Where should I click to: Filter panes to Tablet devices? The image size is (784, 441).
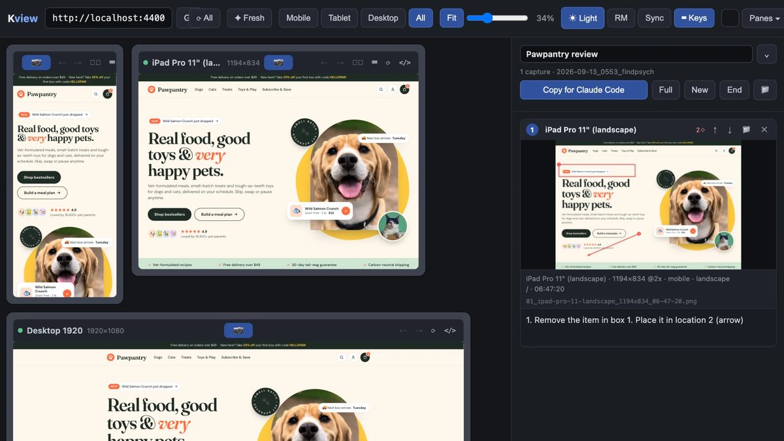point(339,18)
